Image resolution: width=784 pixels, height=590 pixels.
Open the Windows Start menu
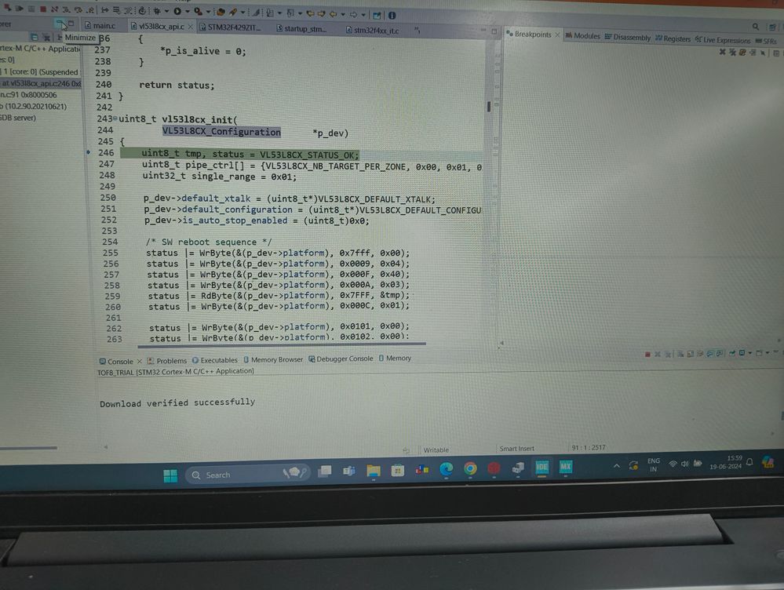pyautogui.click(x=170, y=475)
